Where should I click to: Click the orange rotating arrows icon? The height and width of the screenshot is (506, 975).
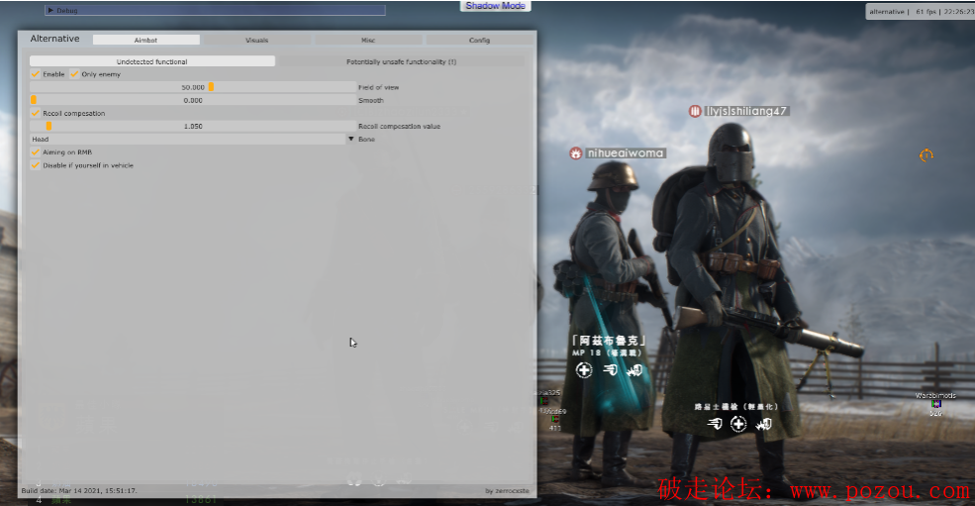[x=926, y=155]
